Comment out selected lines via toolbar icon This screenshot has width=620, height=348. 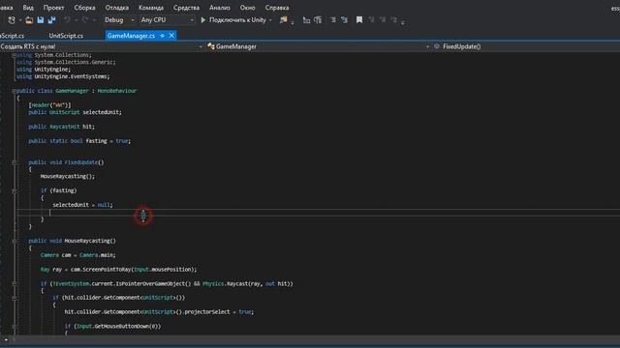click(x=332, y=20)
